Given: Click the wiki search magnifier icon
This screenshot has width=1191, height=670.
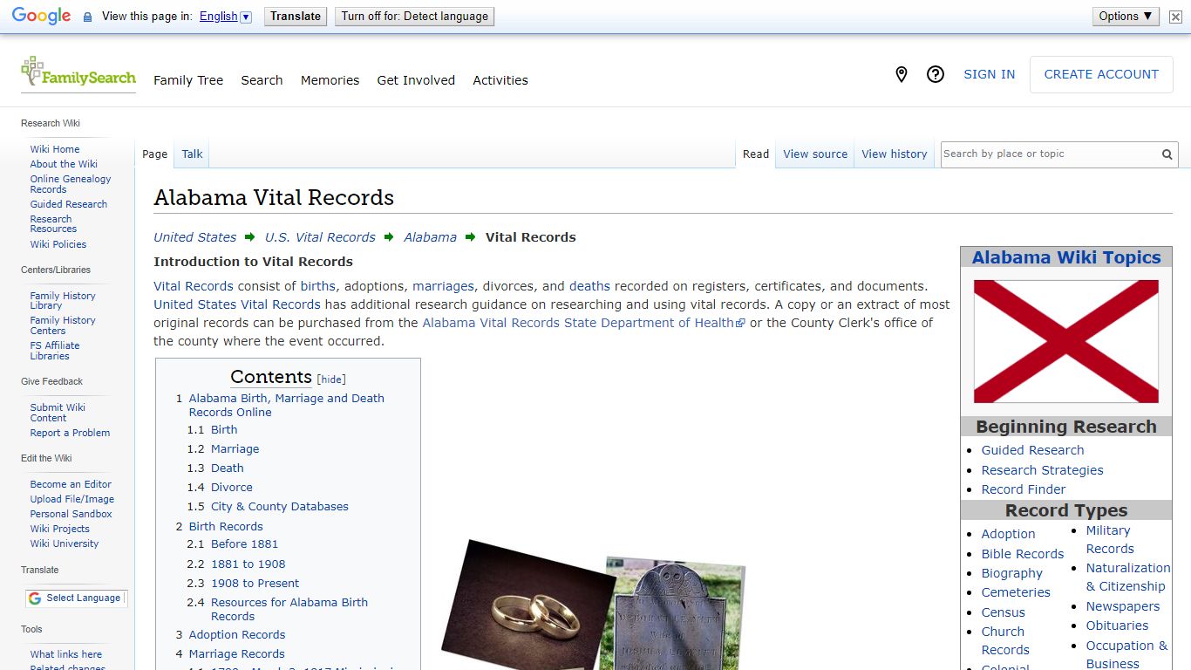Looking at the screenshot, I should pyautogui.click(x=1167, y=154).
